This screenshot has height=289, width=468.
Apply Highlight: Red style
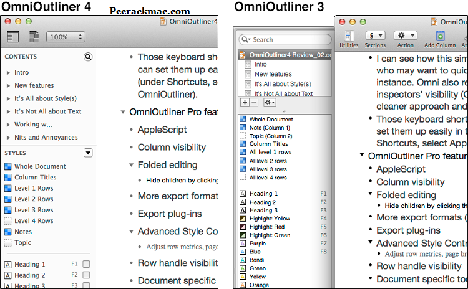pos(267,227)
